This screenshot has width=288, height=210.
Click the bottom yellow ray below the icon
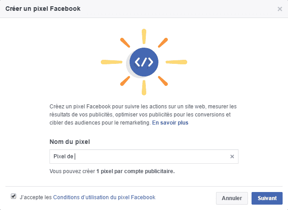pyautogui.click(x=144, y=88)
